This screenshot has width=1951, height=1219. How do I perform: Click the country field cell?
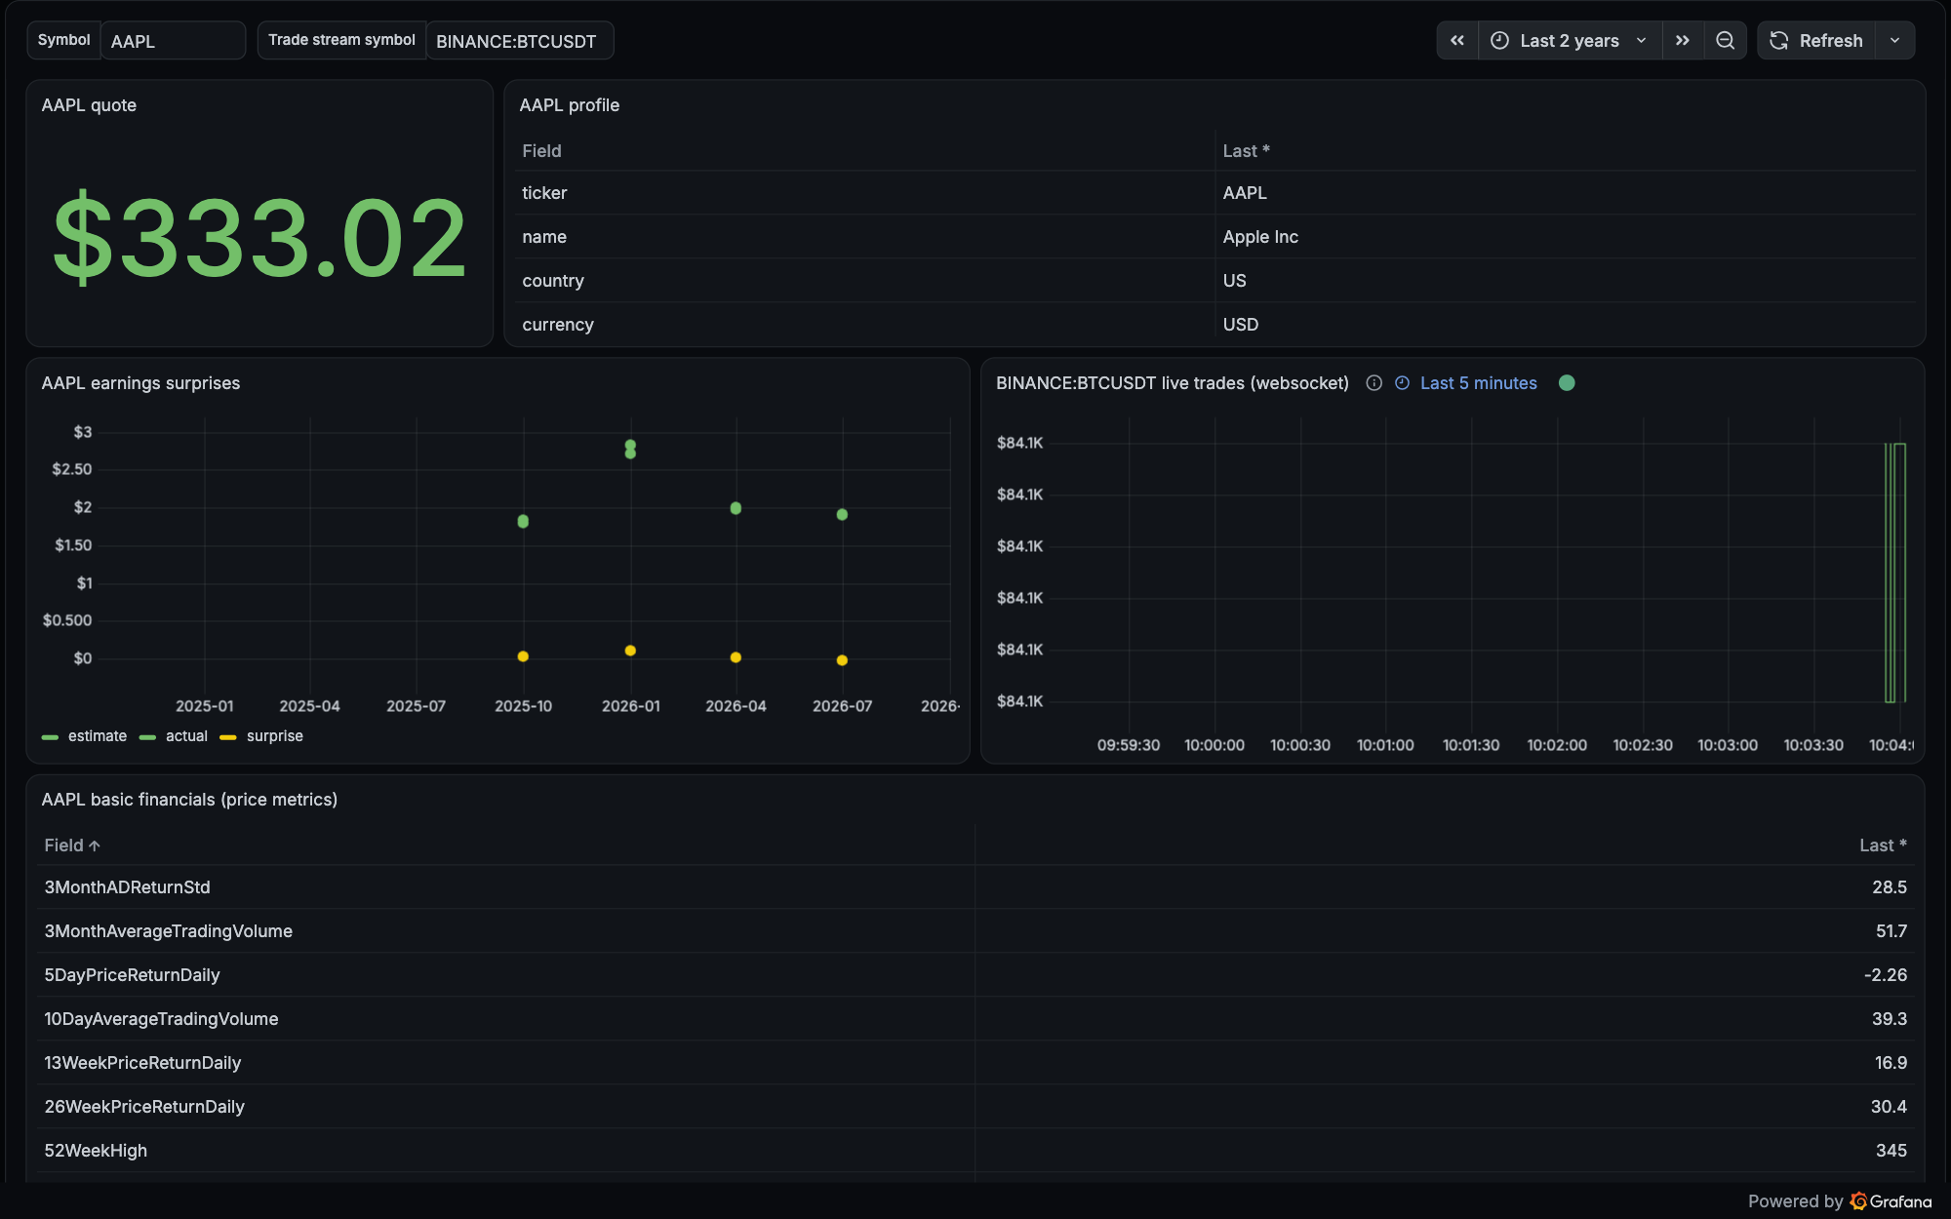[x=864, y=281]
